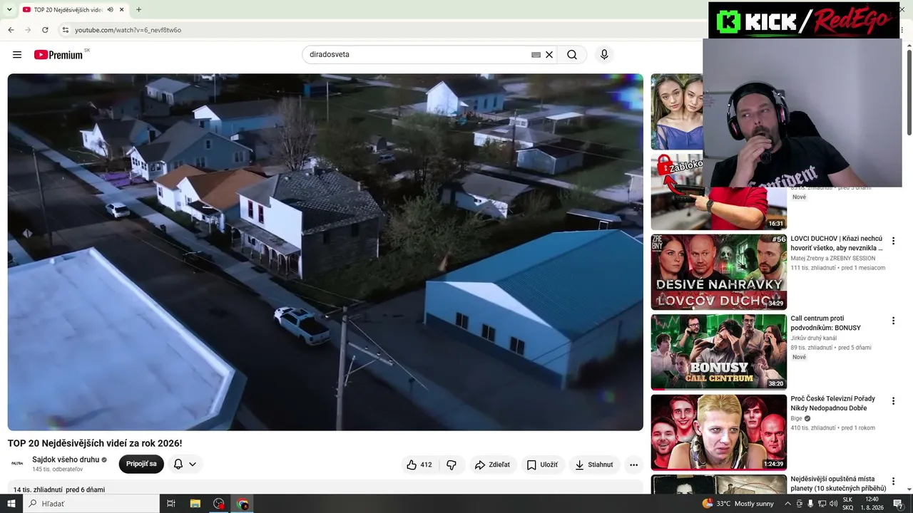Mute the tab via the speaker icon

(110, 10)
